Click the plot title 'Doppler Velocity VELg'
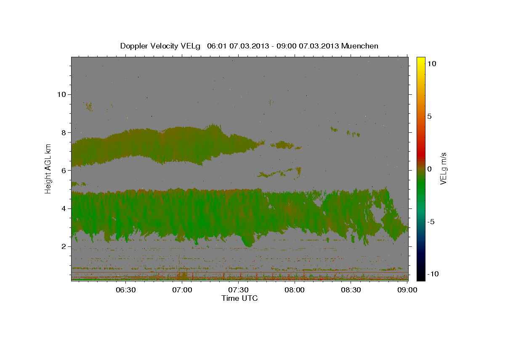505x337 pixels. pos(161,46)
